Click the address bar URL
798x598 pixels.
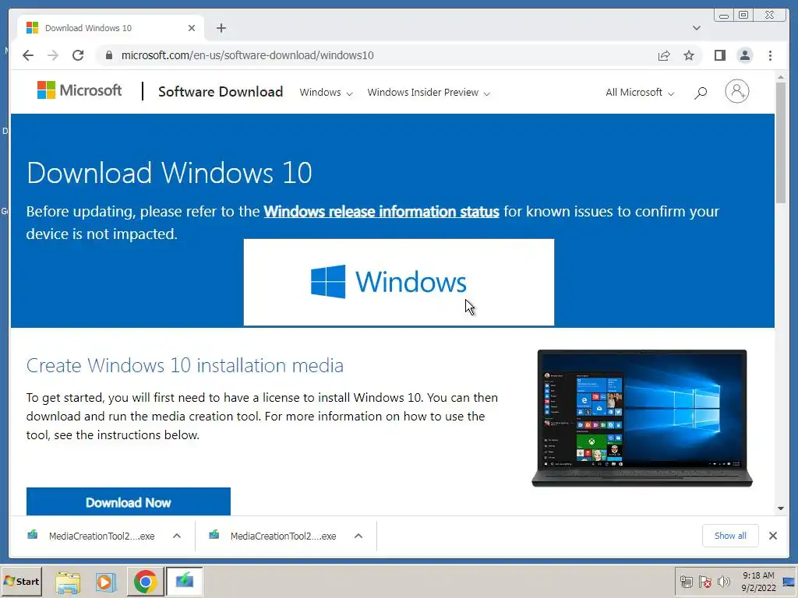[247, 55]
